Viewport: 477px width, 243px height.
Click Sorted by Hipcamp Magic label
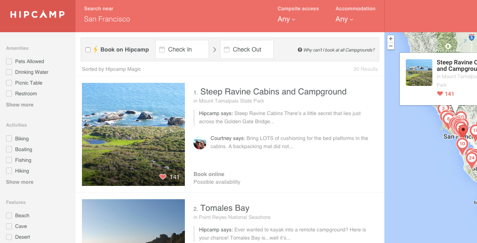coord(112,69)
